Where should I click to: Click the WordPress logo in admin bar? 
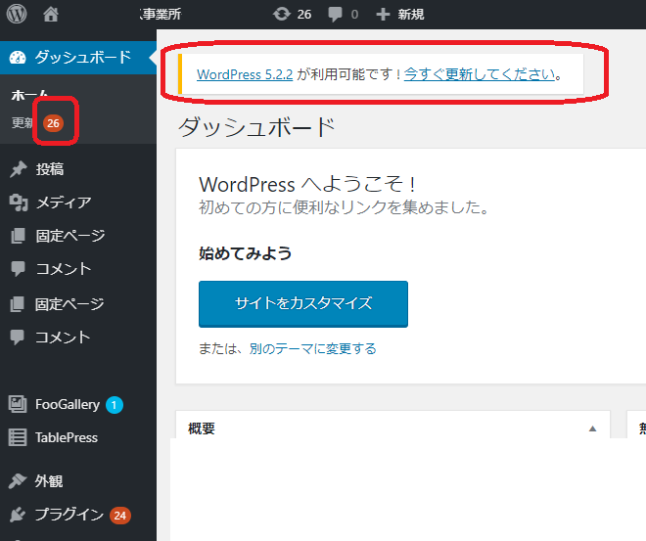coord(17,14)
